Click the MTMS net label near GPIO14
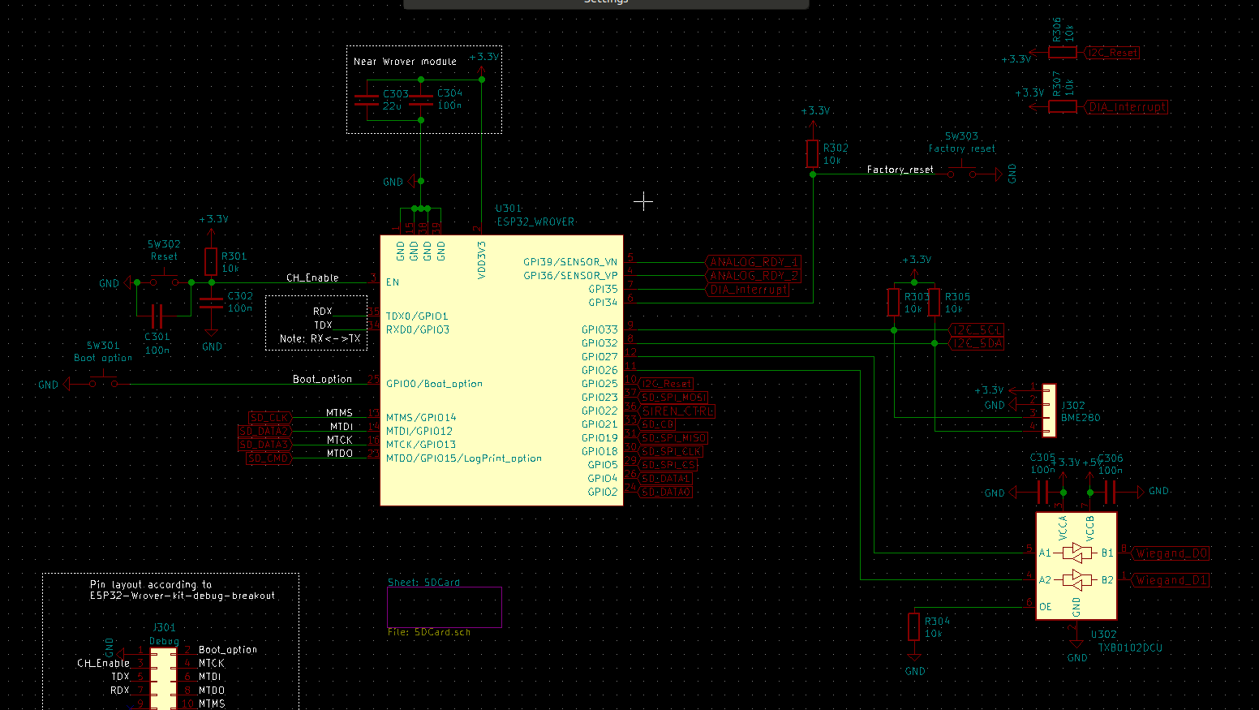Image resolution: width=1259 pixels, height=710 pixels. click(339, 413)
